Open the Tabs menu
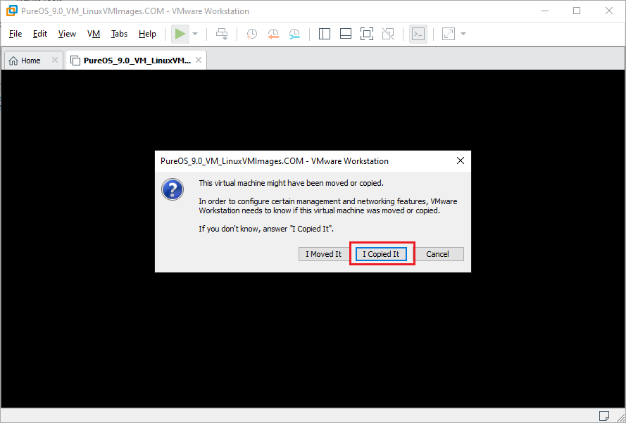Viewport: 626px width, 423px height. coord(119,34)
